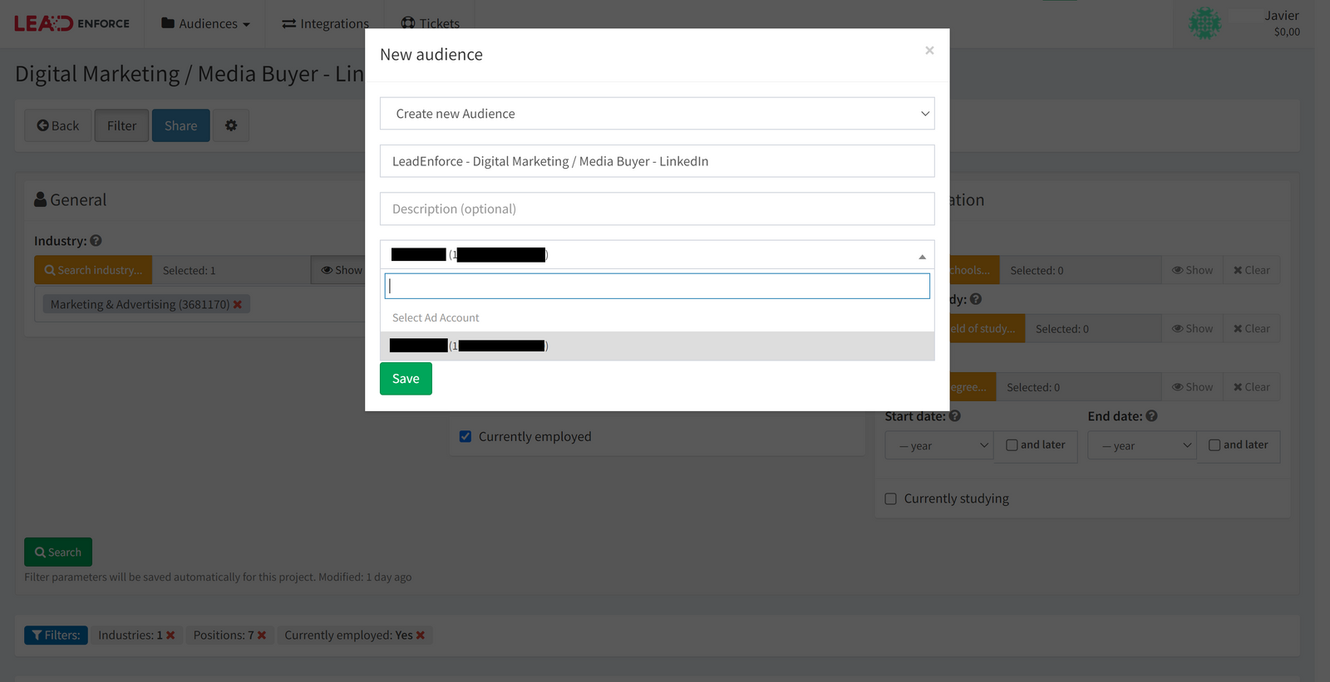The image size is (1330, 682).
Task: Click the user avatar icon
Action: (1204, 23)
